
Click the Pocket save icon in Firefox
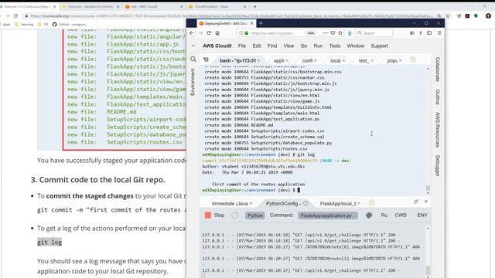(333, 32)
